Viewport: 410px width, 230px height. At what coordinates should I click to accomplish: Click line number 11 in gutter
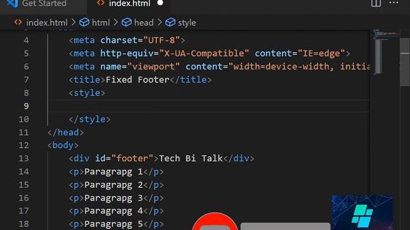click(x=24, y=132)
